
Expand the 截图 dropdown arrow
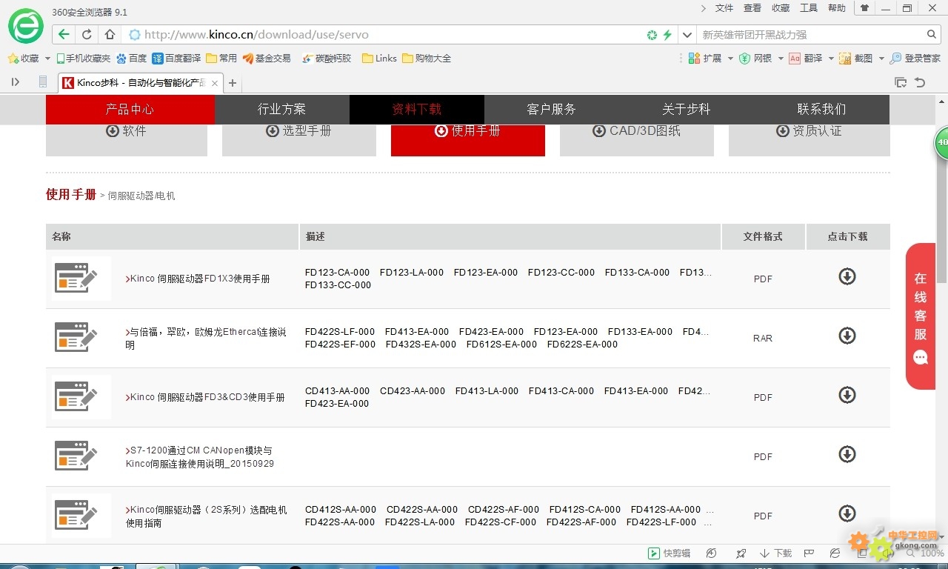point(881,59)
